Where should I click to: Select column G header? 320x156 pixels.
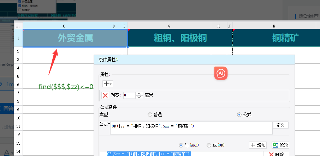pos(169,26)
